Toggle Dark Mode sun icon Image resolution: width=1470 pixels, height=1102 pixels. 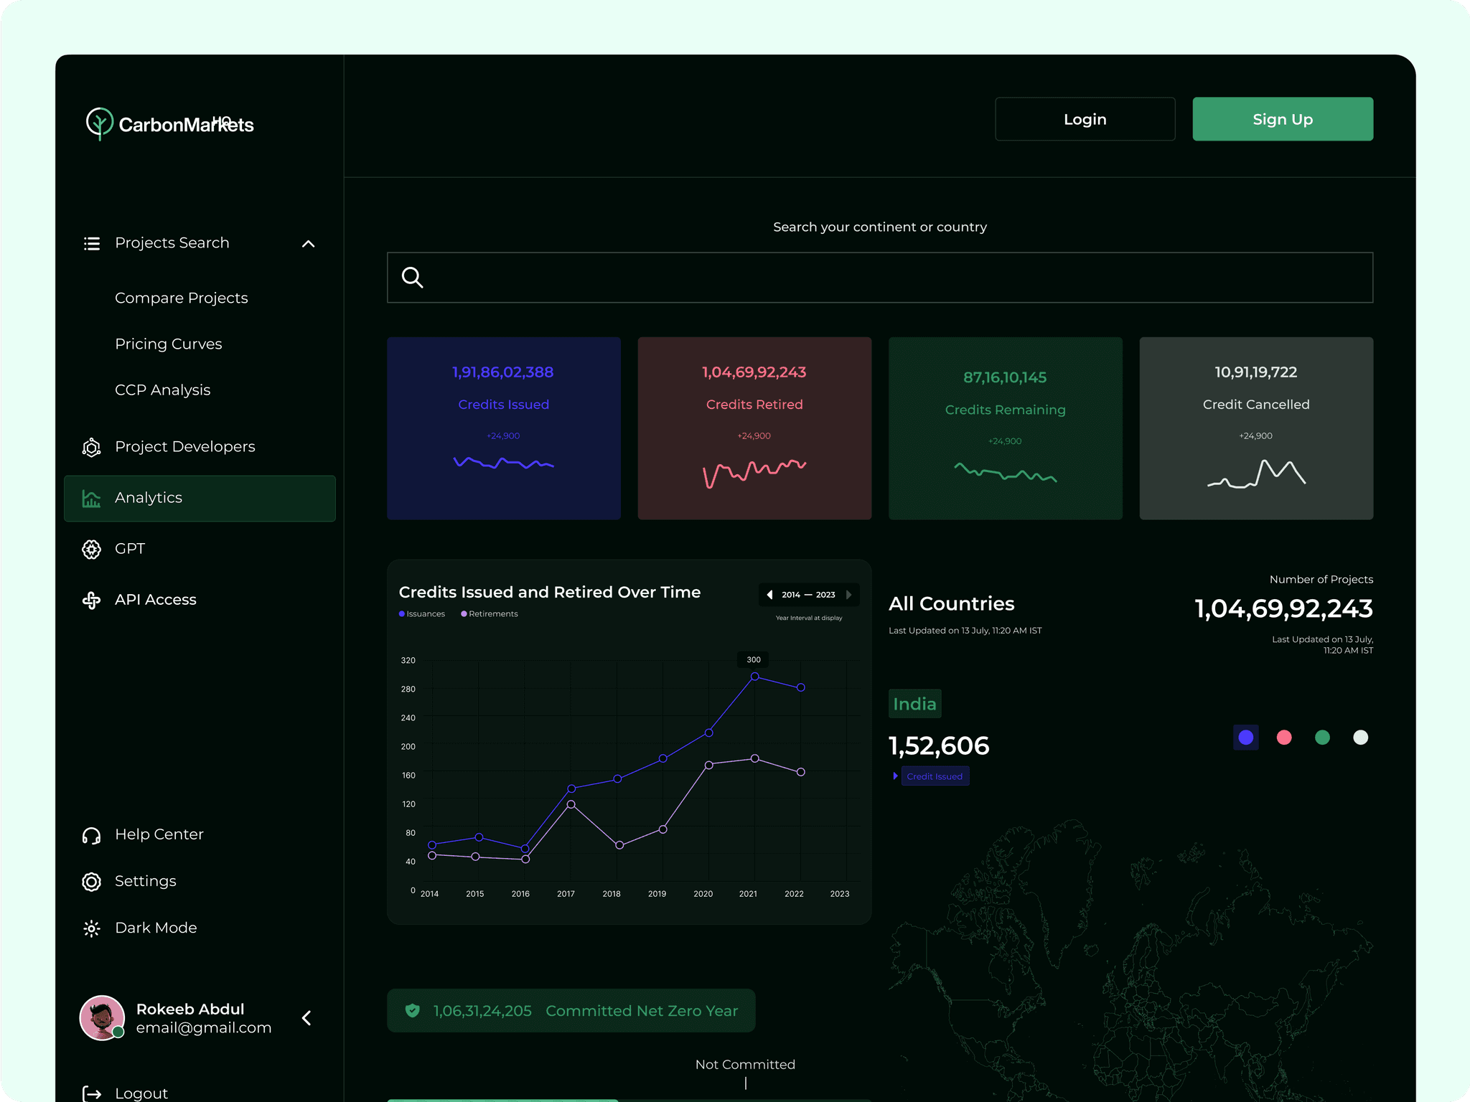[x=91, y=928]
